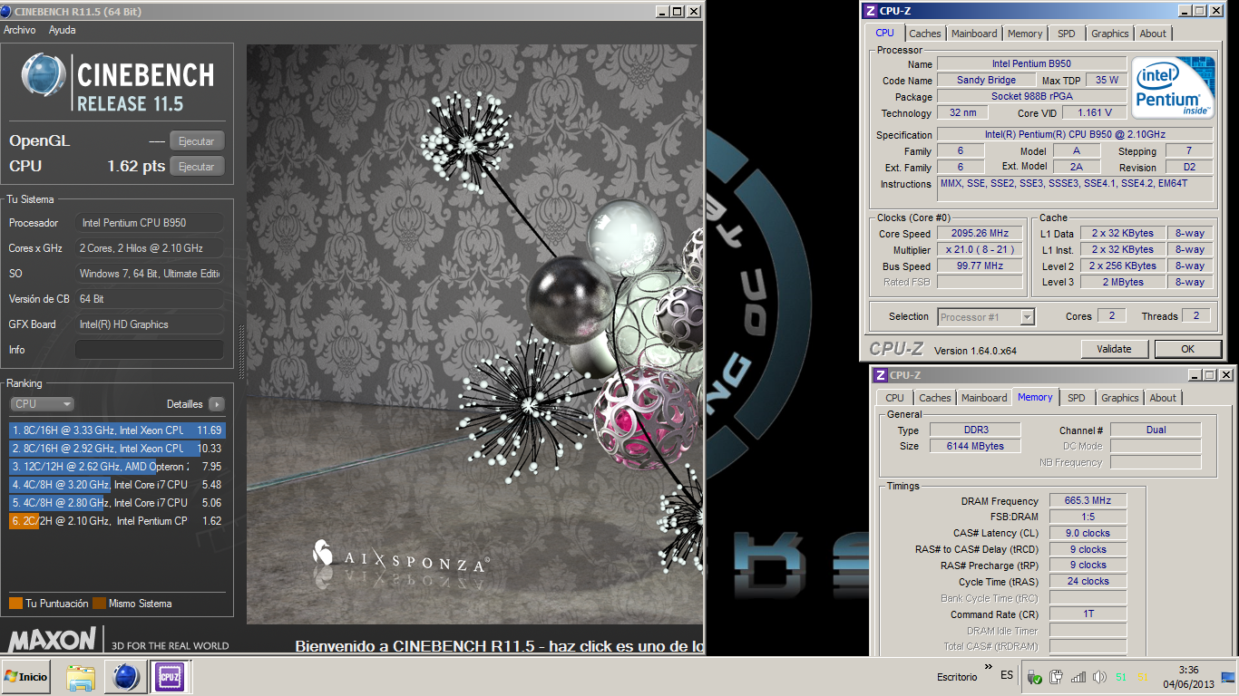Viewport: 1239px width, 696px height.
Task: Switch to Mainboard tab in top CPU-Z window
Action: coord(974,34)
